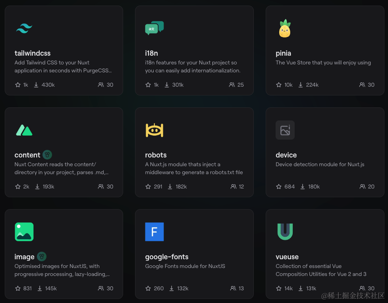Click the official badge next to image

[42, 256]
